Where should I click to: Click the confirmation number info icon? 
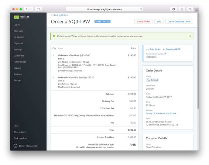(166, 53)
